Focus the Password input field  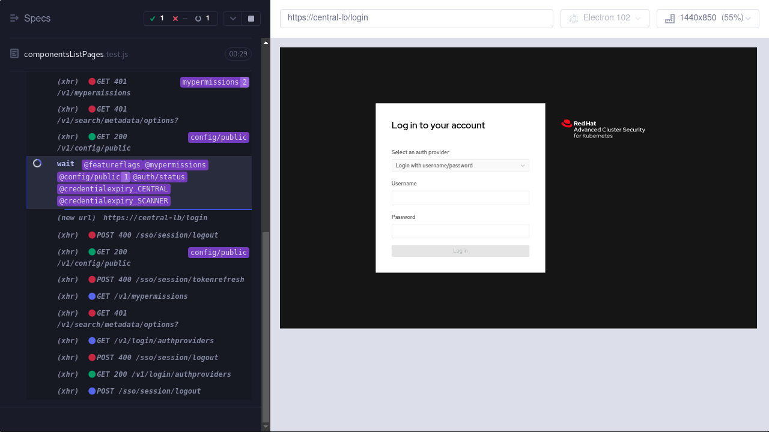pos(460,231)
